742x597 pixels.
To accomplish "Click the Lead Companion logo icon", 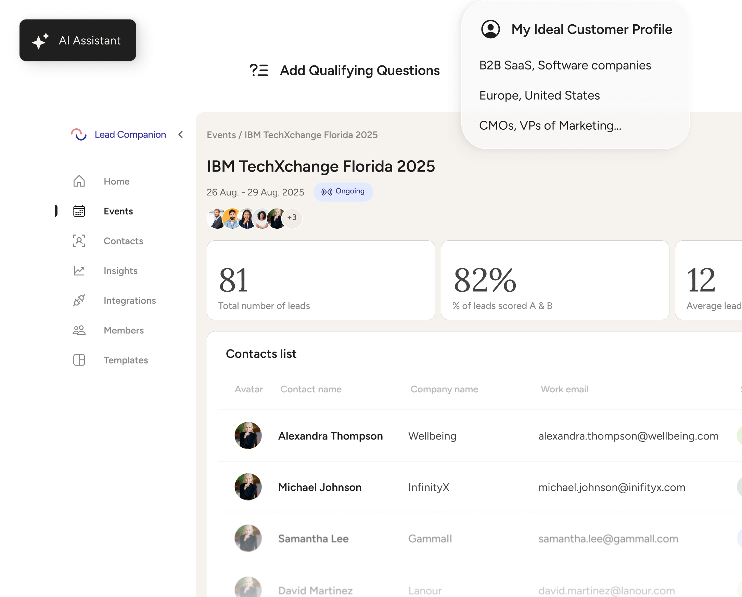I will click(79, 135).
